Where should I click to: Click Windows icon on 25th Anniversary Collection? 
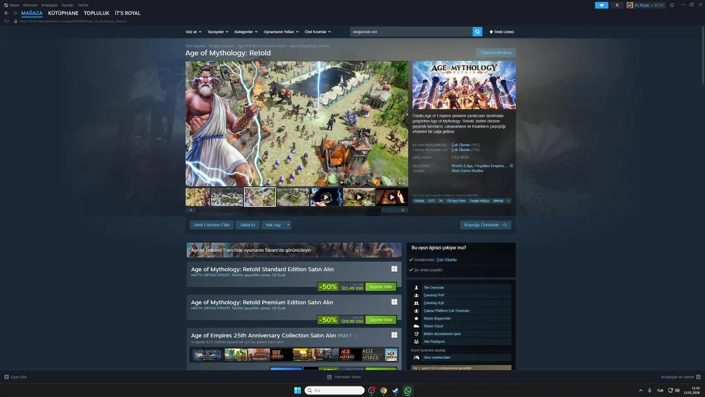point(394,335)
